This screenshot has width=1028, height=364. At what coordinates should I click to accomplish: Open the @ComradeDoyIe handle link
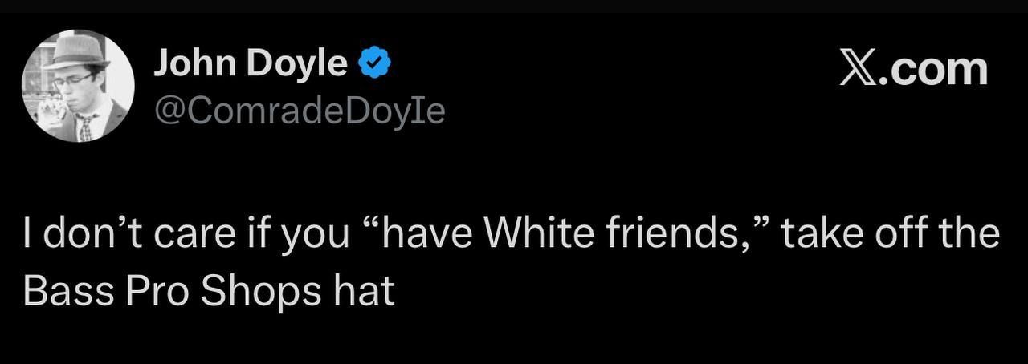click(x=299, y=111)
